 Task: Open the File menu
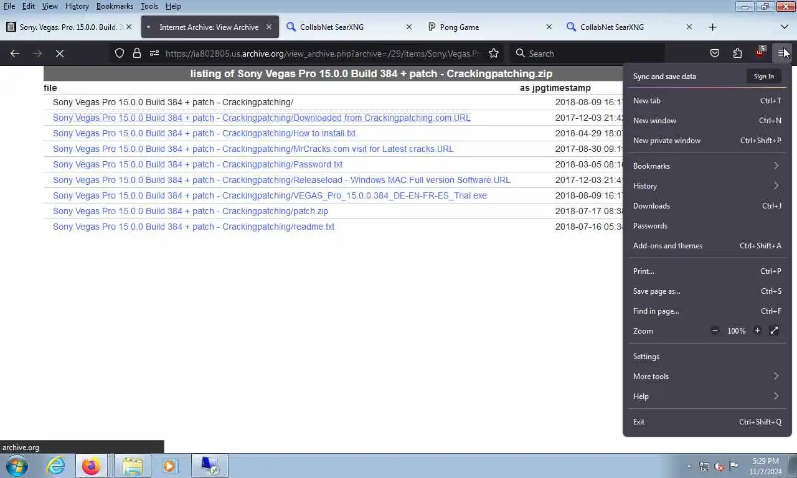point(9,6)
